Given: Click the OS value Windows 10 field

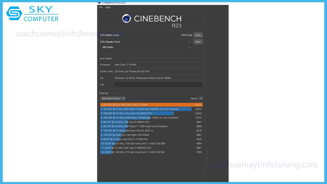Looking at the screenshot, I should click(158, 78).
